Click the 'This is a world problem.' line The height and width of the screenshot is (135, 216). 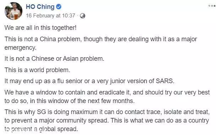pos(37,70)
